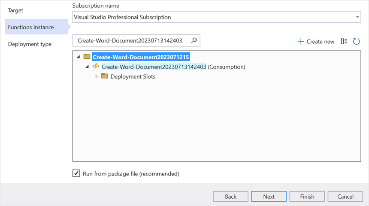
Task: Collapse the Create-Word-Document2023071215 resource group
Action: (79, 57)
